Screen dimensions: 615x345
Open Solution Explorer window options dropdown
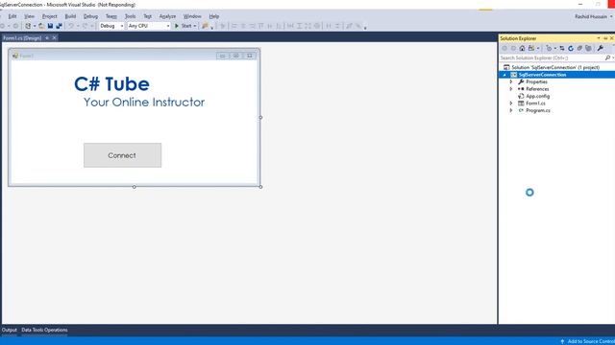tap(599, 38)
